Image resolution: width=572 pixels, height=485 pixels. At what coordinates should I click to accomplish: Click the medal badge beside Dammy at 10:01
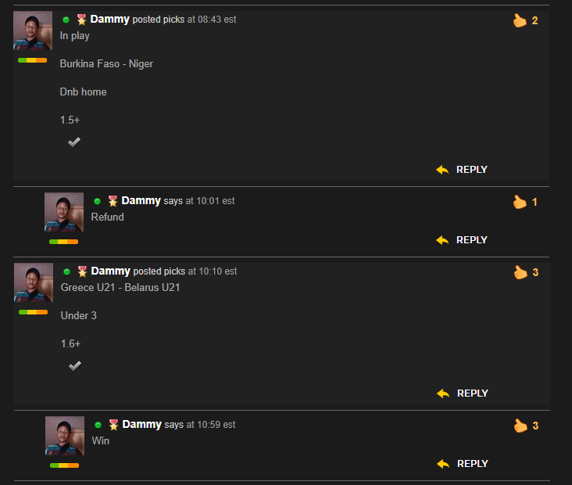(x=113, y=201)
